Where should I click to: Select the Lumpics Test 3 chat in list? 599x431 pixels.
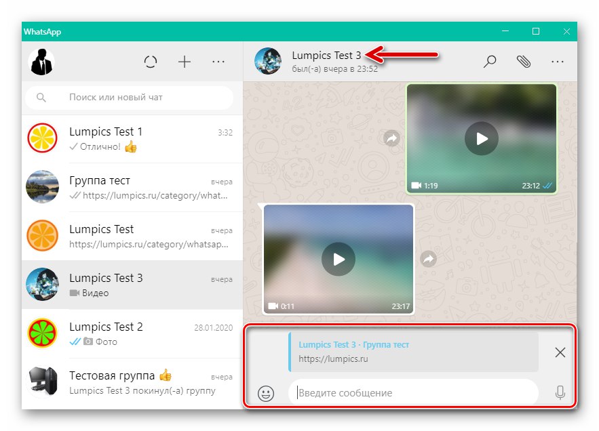click(x=132, y=285)
